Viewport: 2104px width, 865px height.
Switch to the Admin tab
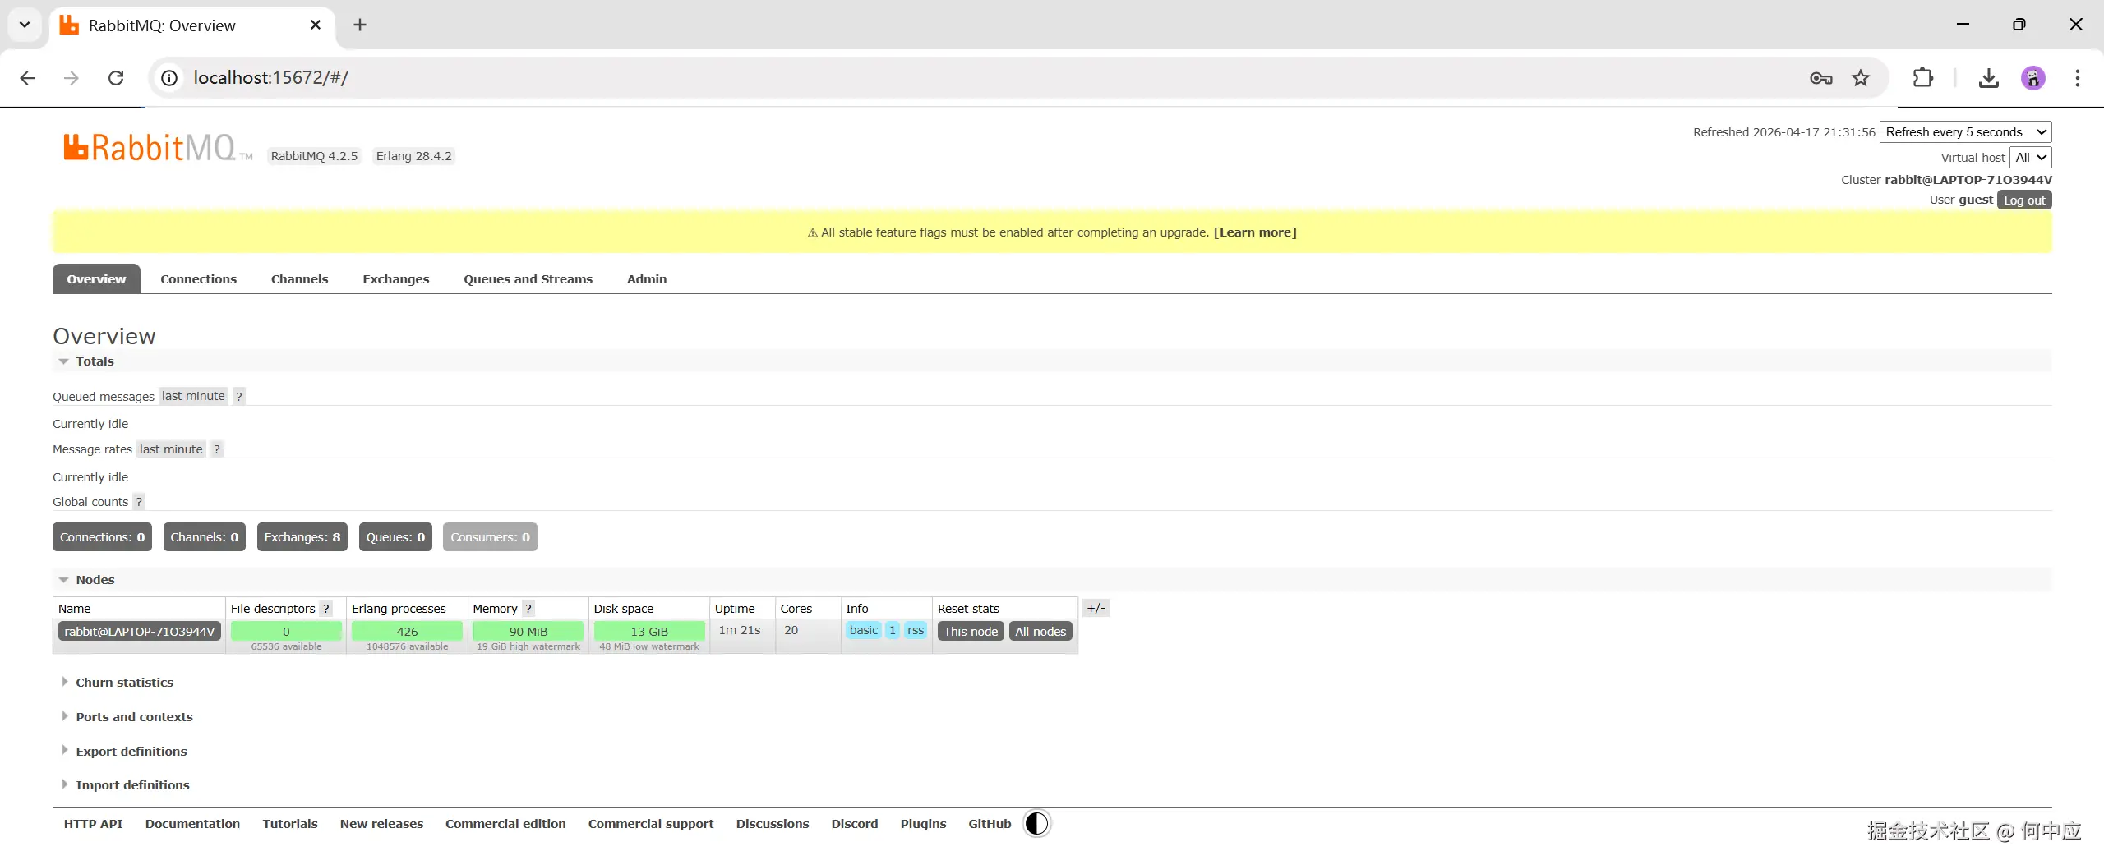click(647, 279)
